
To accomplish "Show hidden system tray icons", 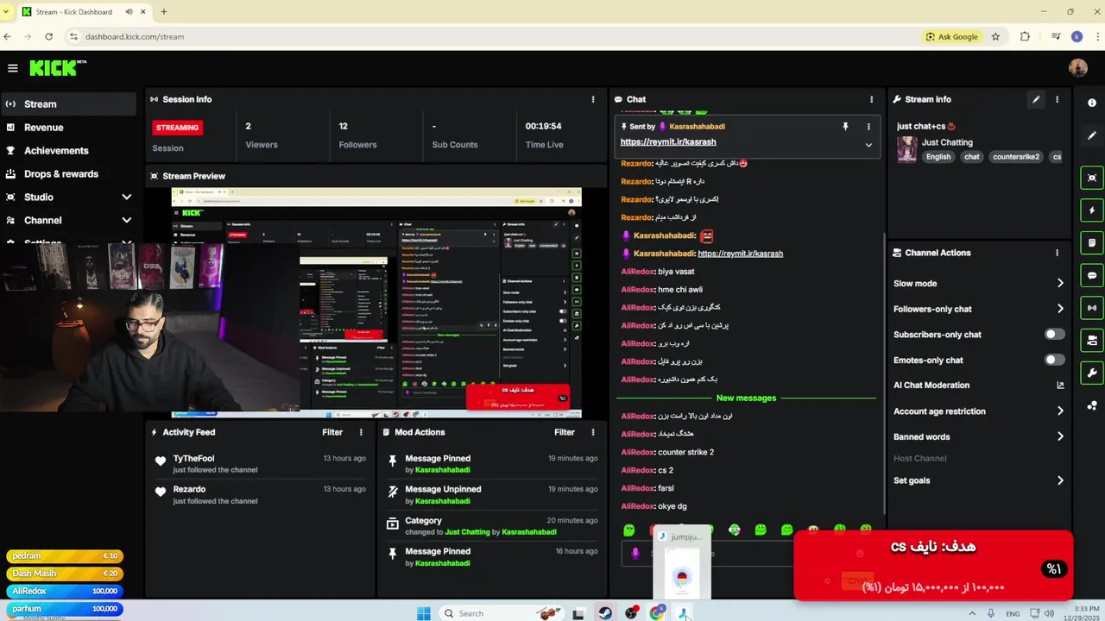I will (x=972, y=613).
